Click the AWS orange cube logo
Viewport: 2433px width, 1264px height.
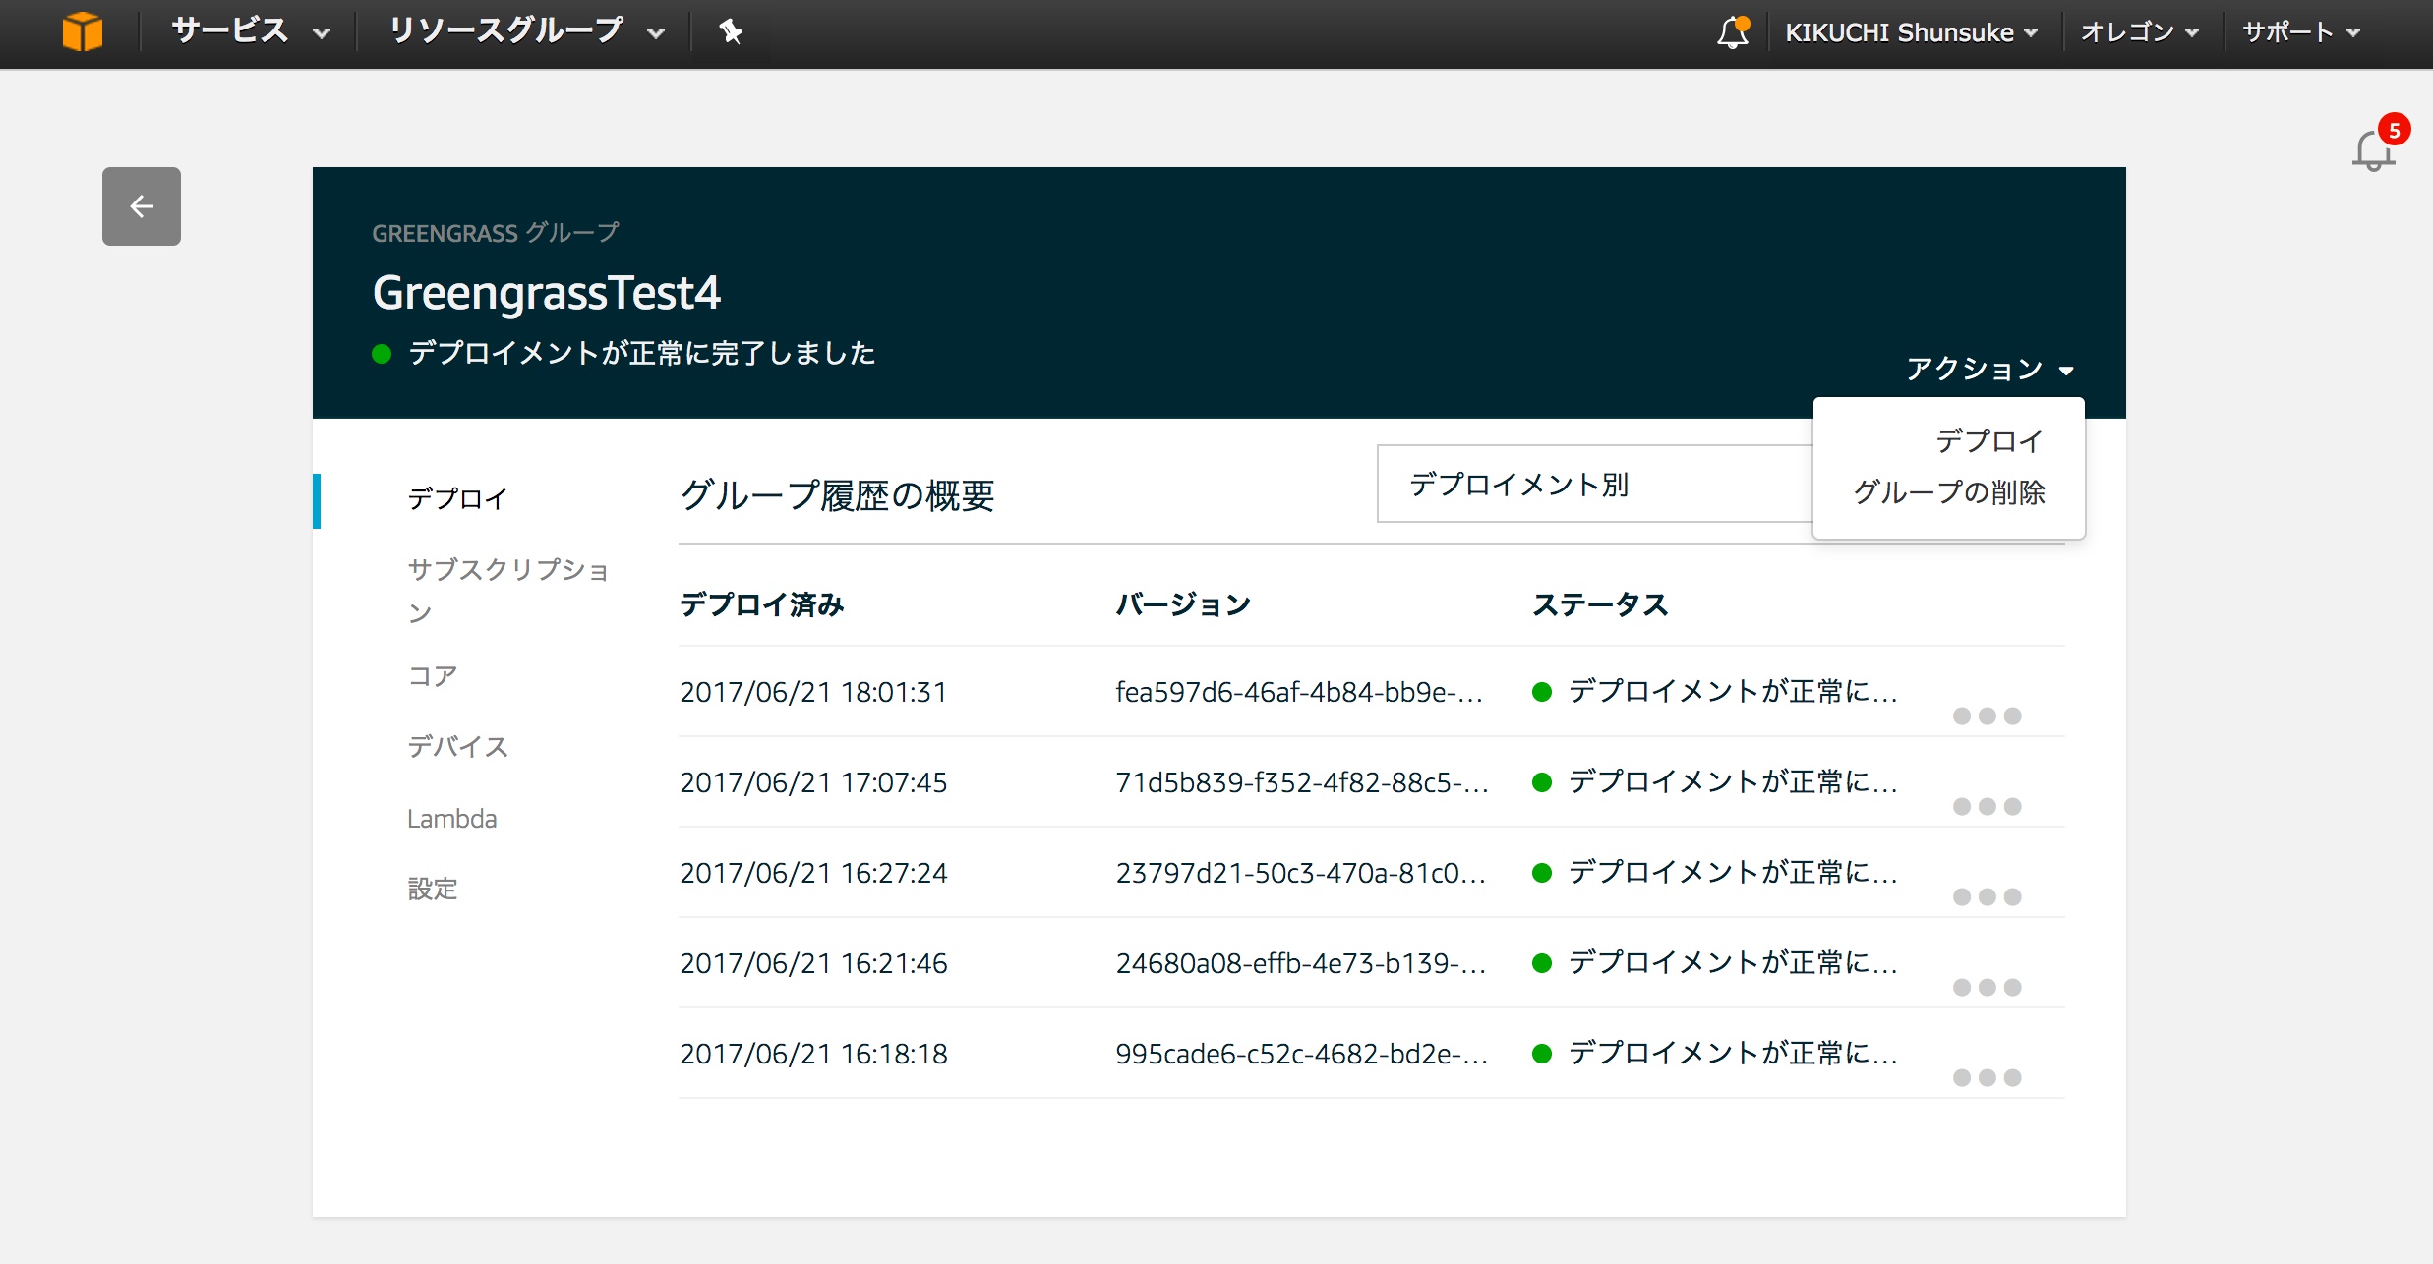[x=82, y=31]
